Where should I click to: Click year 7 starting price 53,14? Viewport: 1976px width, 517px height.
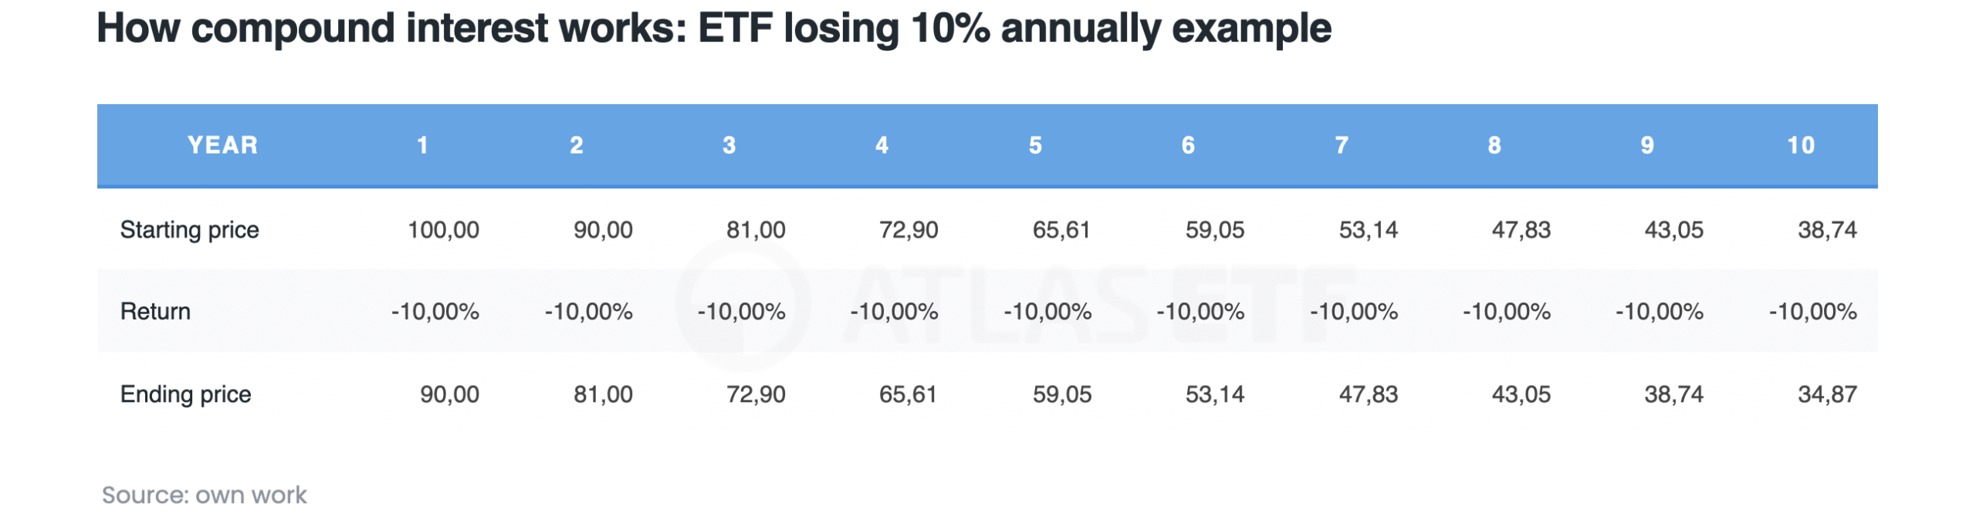tap(1367, 230)
